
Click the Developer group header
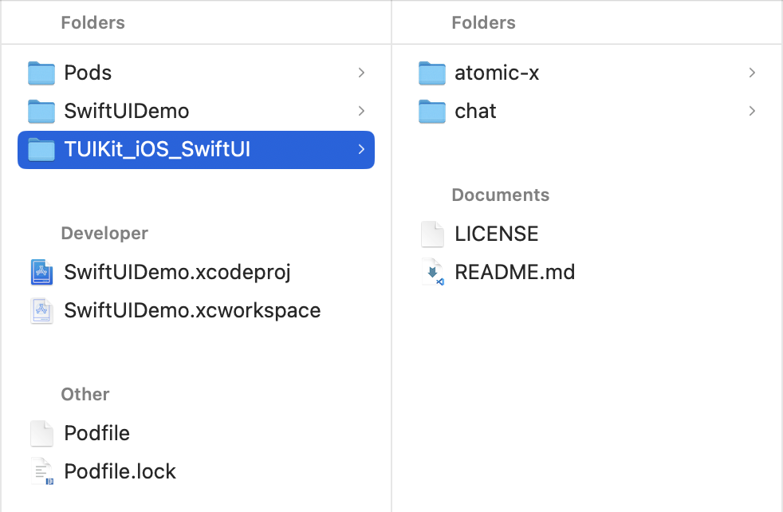pyautogui.click(x=104, y=234)
